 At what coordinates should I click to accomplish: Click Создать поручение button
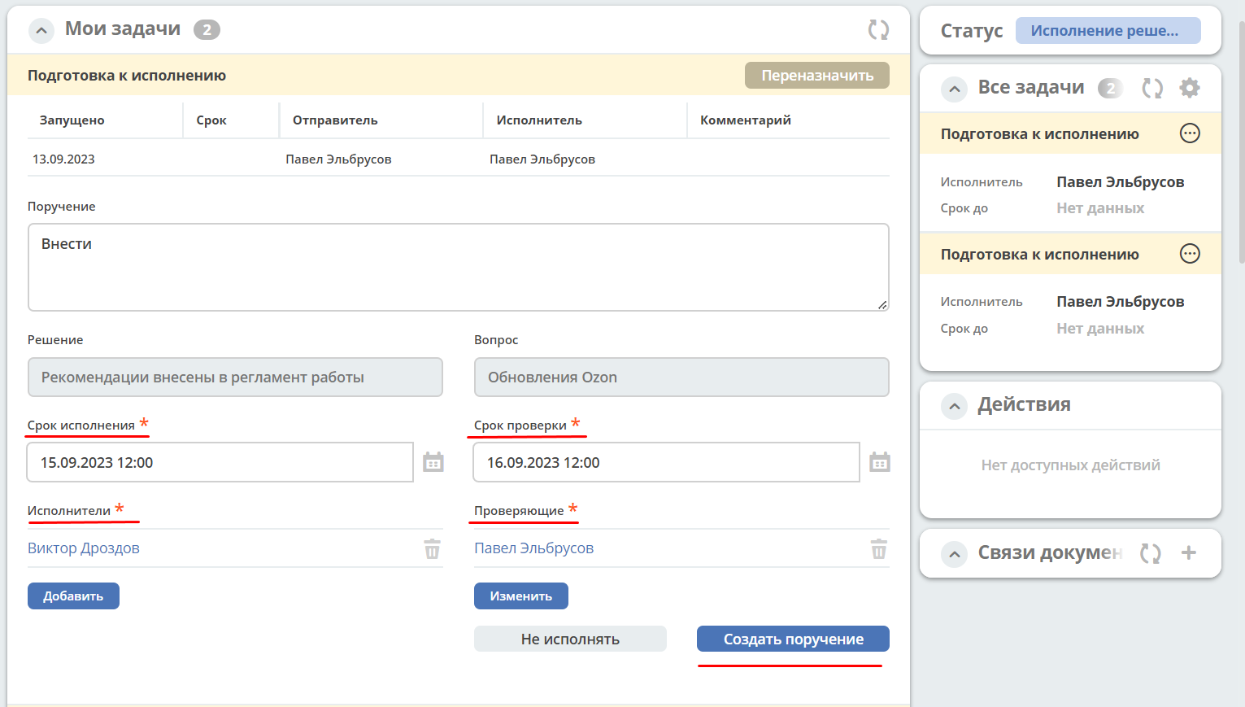tap(793, 639)
